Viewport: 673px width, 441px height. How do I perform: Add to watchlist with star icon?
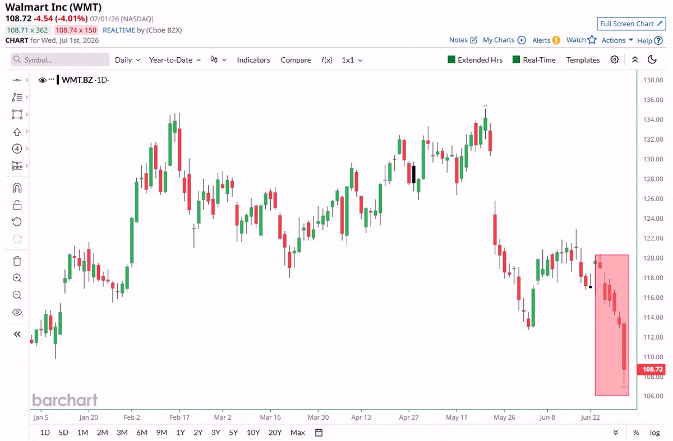(592, 39)
